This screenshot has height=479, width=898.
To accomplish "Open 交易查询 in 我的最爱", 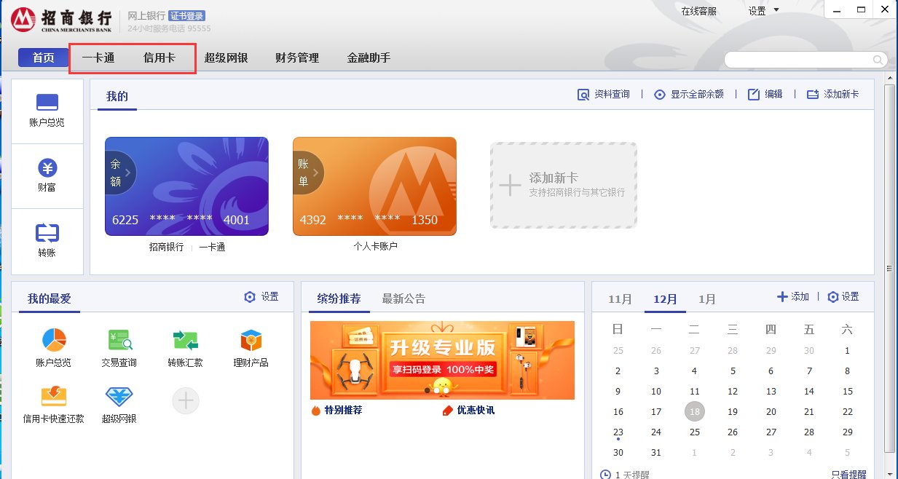I will 119,341.
